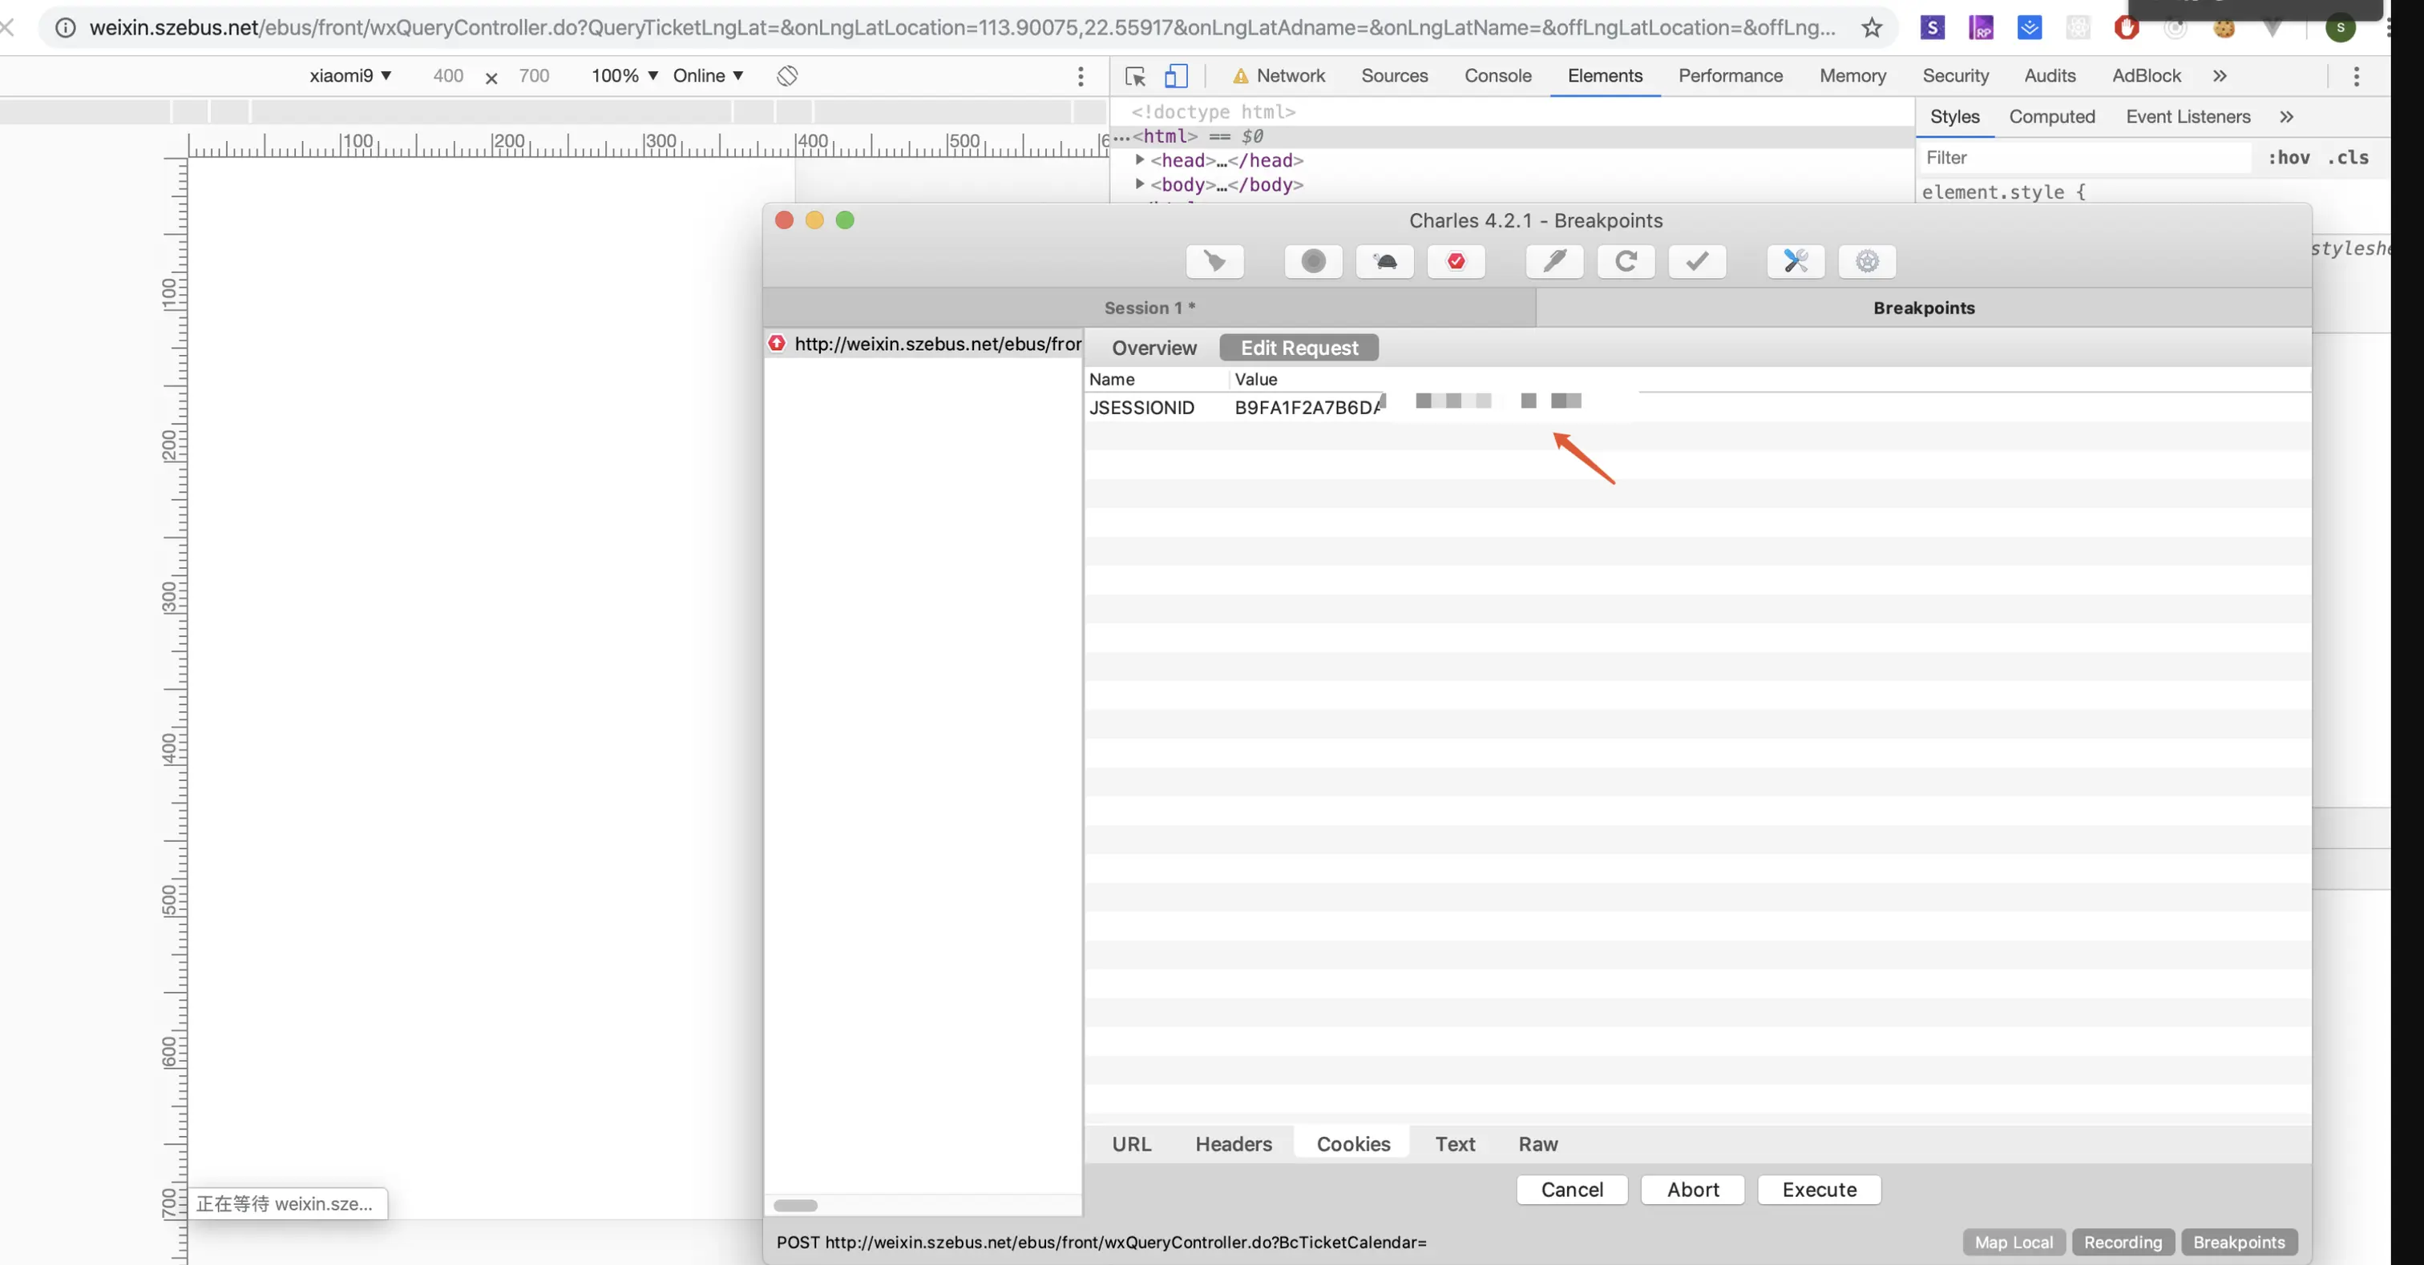
Task: Show more Styles sidebar tabs
Action: pos(2287,117)
